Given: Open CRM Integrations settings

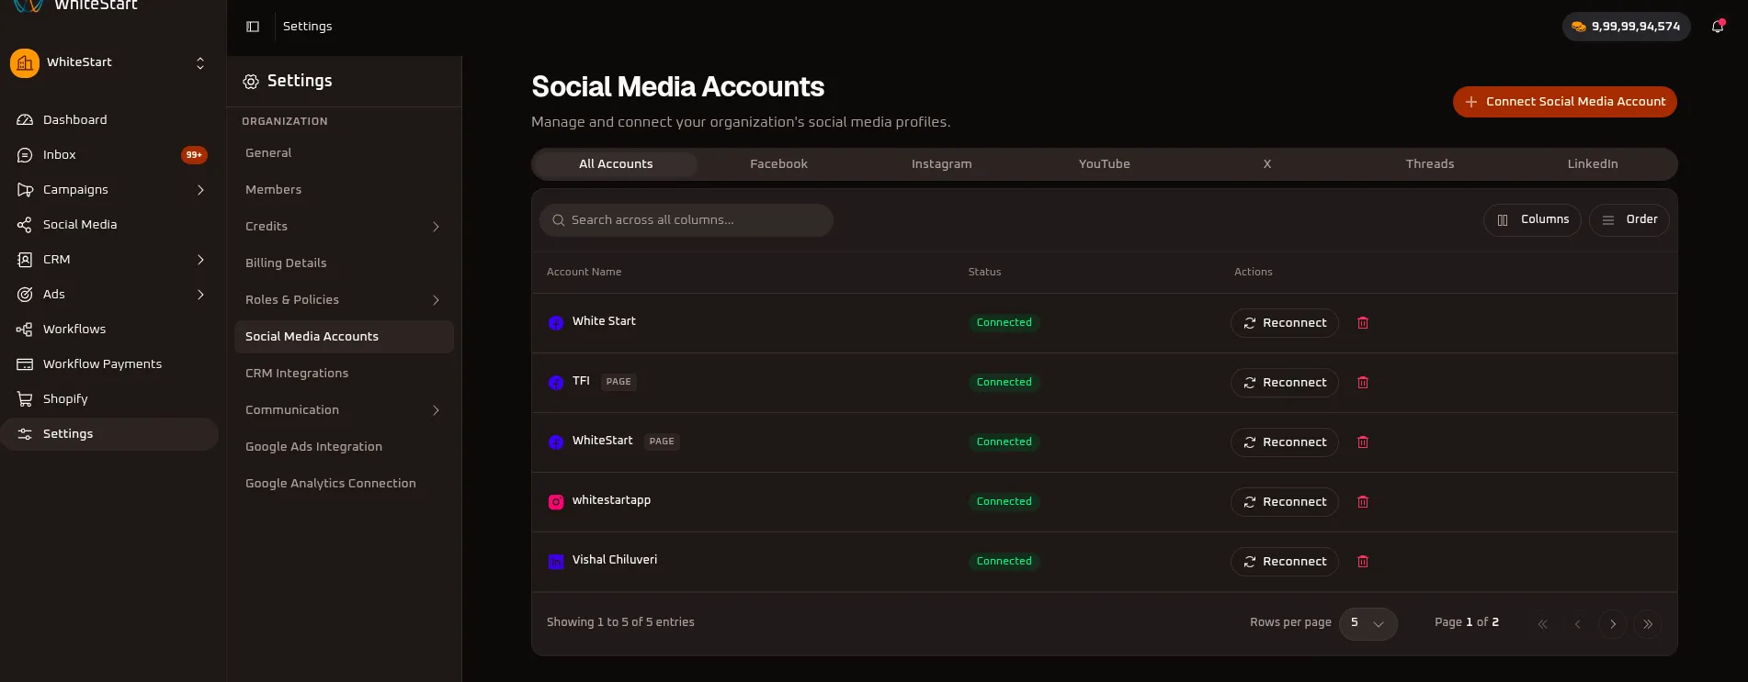Looking at the screenshot, I should tap(344, 374).
